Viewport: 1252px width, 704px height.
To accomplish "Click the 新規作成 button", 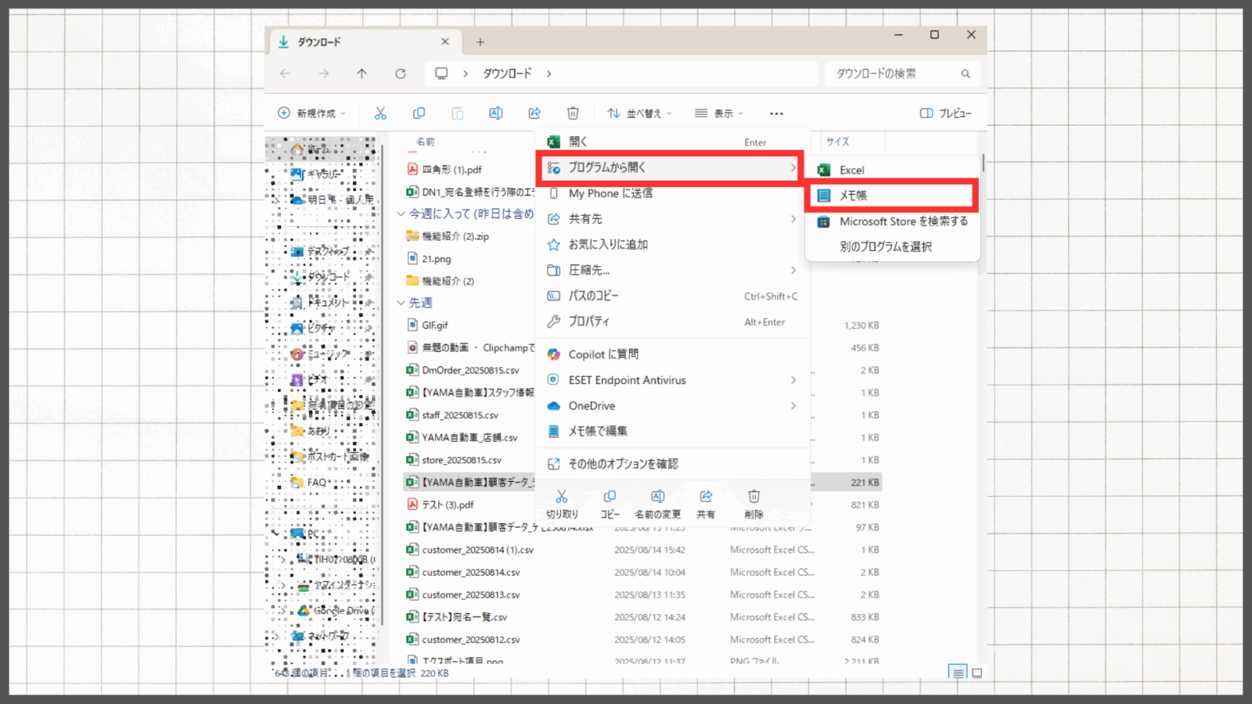I will pyautogui.click(x=311, y=113).
